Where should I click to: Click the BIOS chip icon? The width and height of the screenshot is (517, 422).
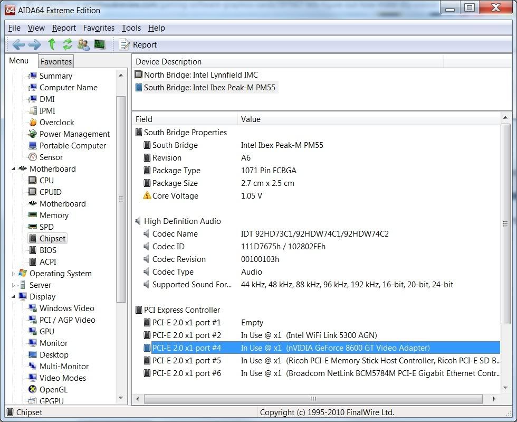click(33, 250)
